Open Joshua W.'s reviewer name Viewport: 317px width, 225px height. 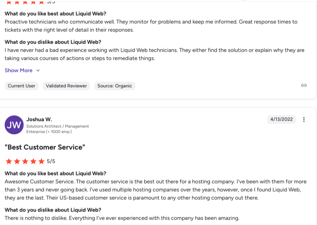(x=39, y=119)
